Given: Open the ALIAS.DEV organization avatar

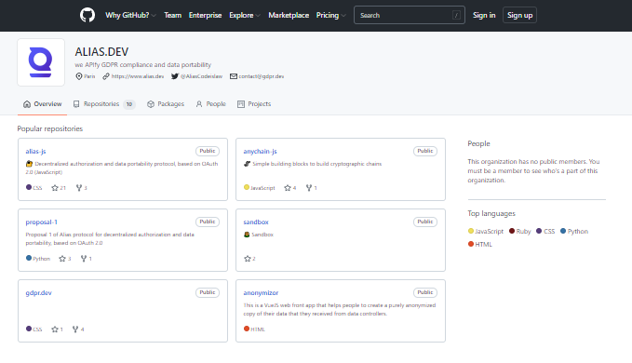Looking at the screenshot, I should [x=41, y=62].
